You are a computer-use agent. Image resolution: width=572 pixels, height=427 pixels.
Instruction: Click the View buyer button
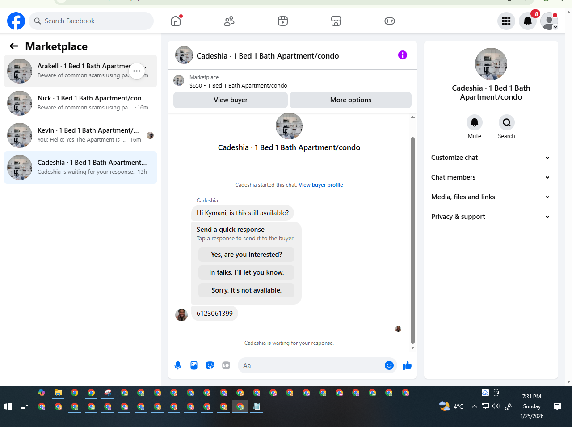[231, 100]
